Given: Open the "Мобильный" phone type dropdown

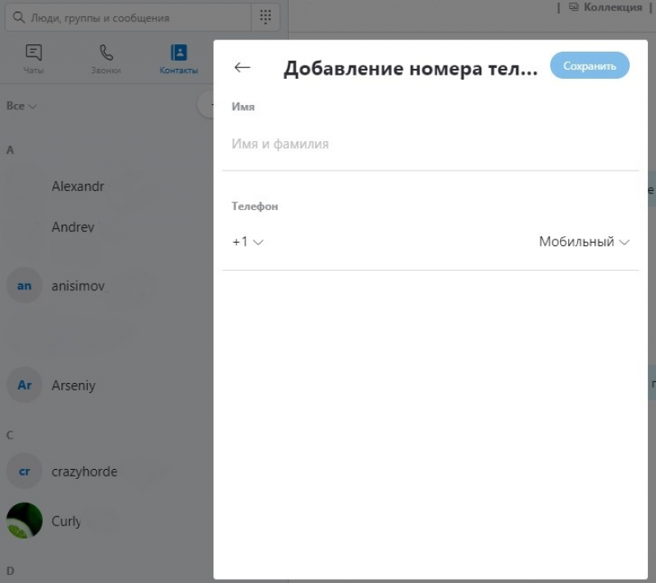Looking at the screenshot, I should click(x=584, y=242).
